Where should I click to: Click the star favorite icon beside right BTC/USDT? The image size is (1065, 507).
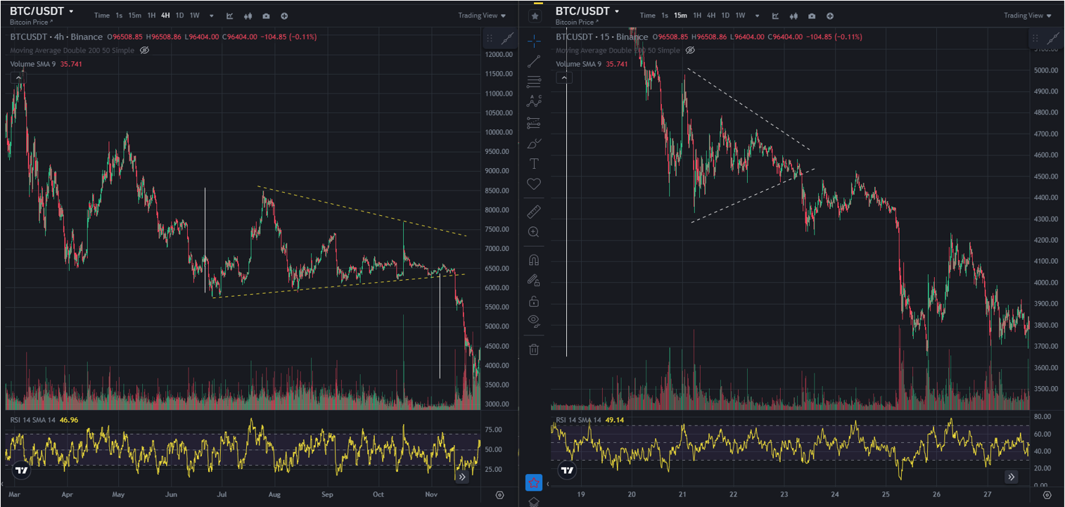pyautogui.click(x=535, y=15)
